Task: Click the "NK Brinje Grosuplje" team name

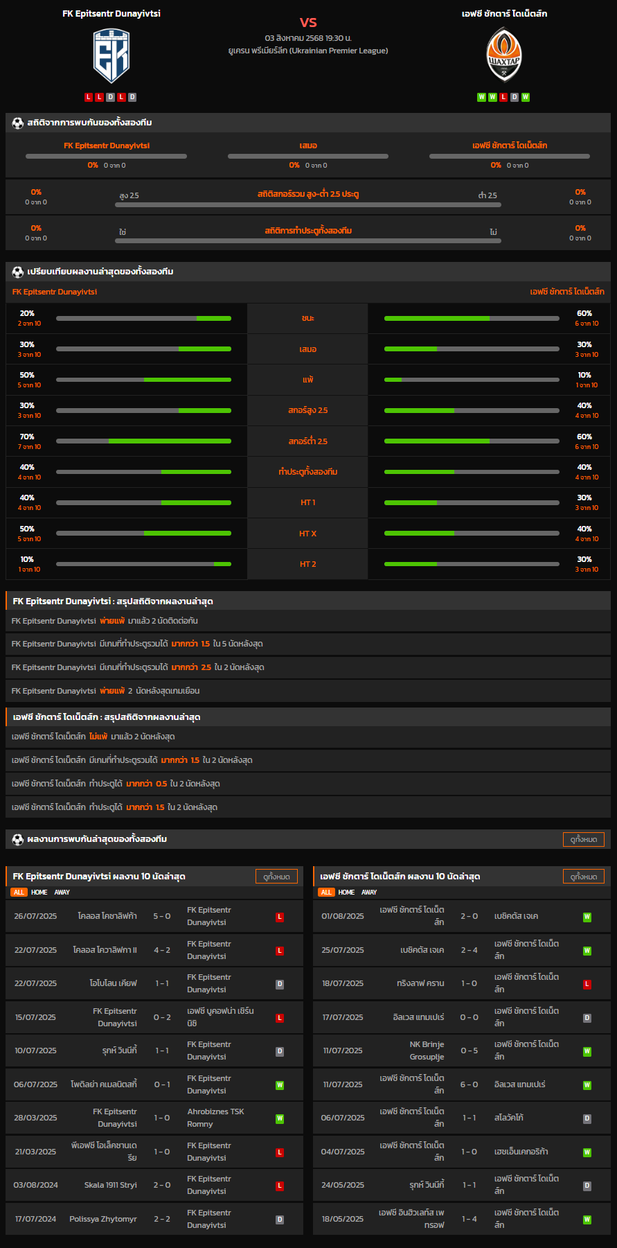Action: 427,1051
